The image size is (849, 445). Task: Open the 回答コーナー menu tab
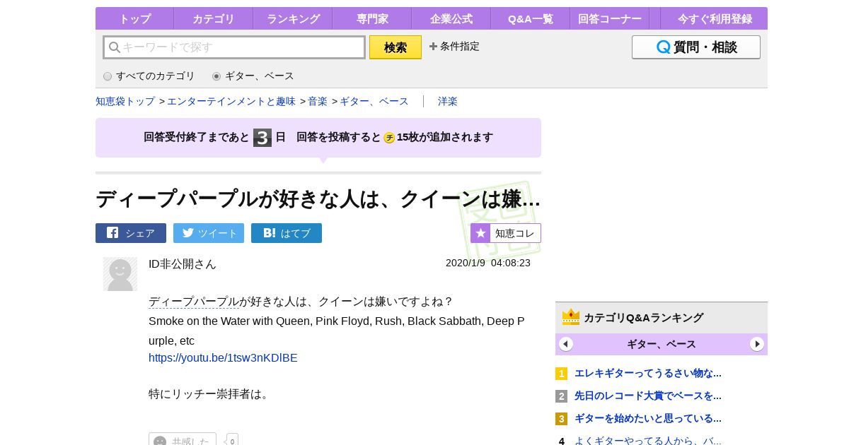click(x=609, y=18)
